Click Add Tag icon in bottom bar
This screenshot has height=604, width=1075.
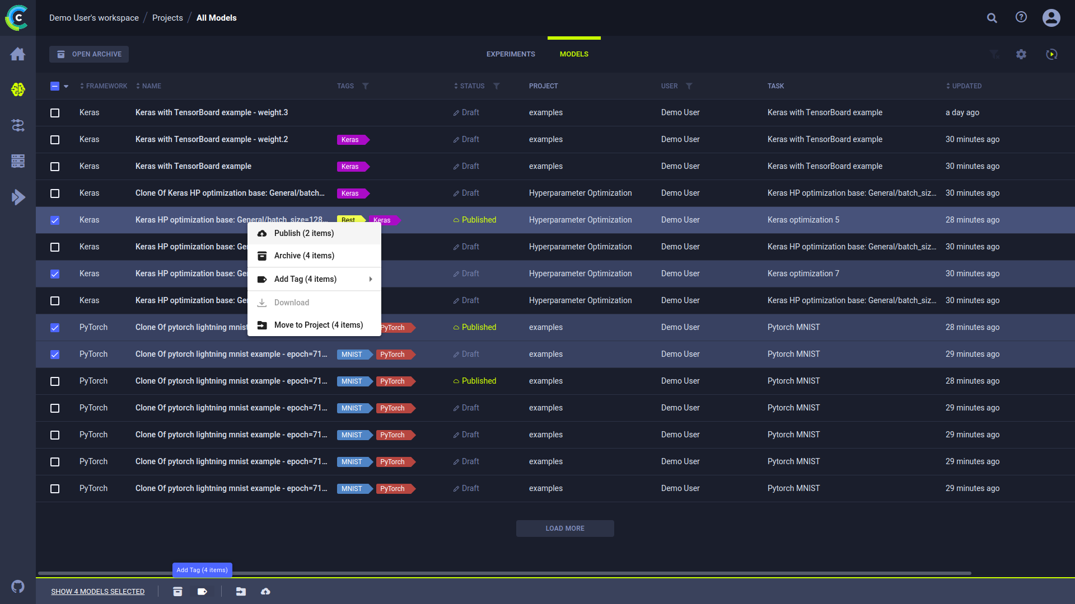202,591
